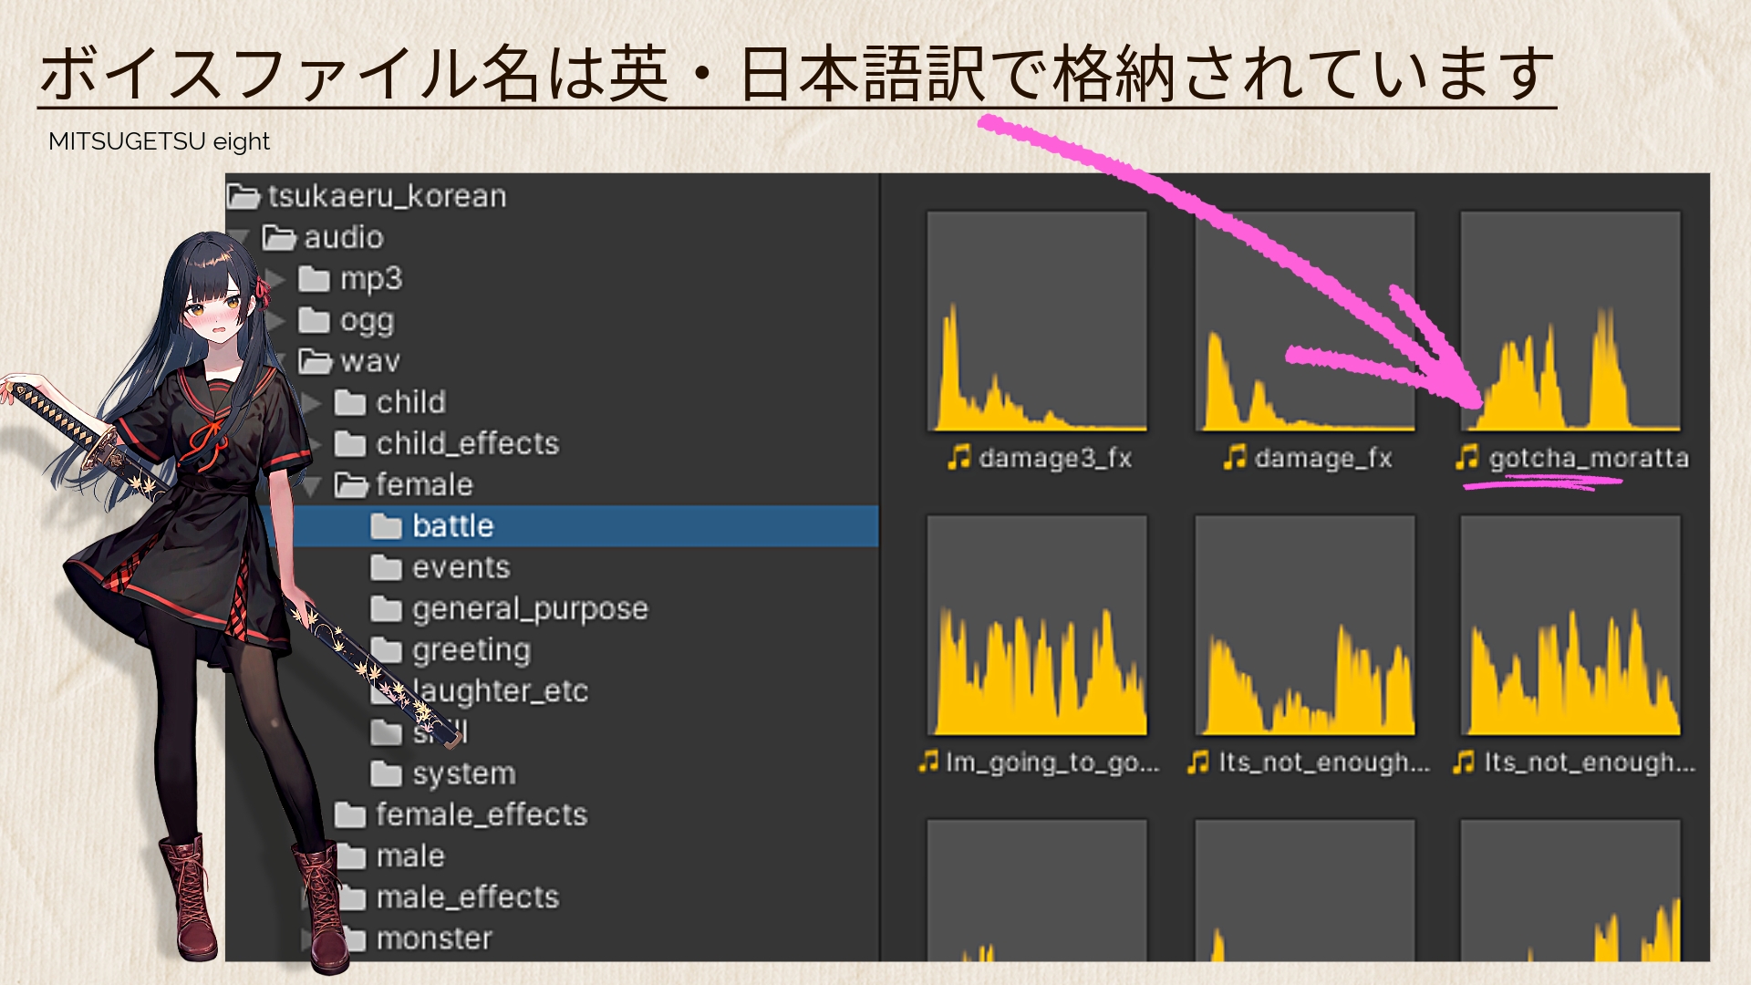
Task: Select the Im_going_to_go audio file
Action: coord(1037,626)
